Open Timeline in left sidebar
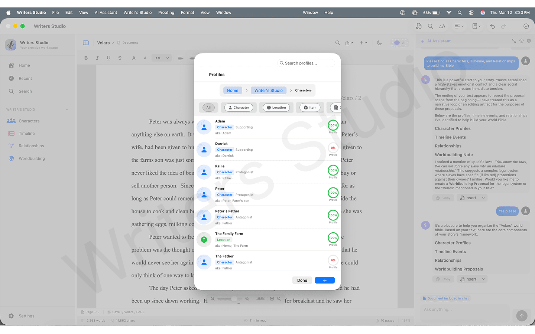 click(x=27, y=134)
